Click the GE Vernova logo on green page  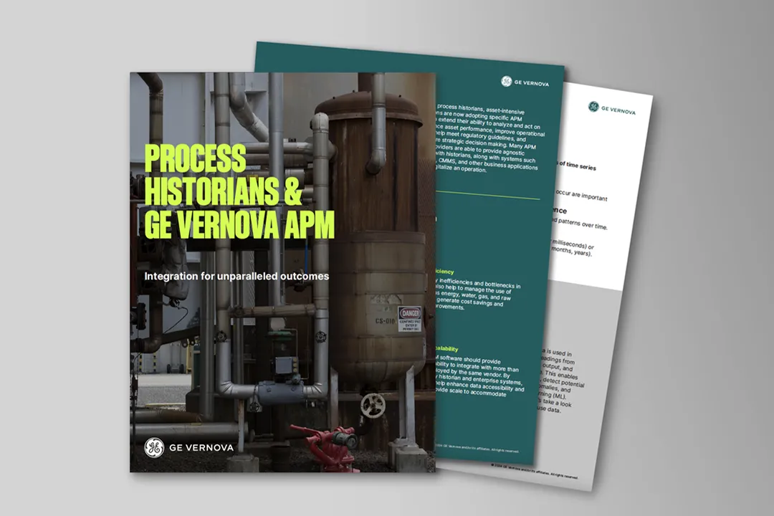coord(525,82)
